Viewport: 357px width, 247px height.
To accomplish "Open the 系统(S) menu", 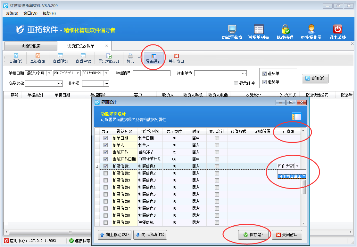I will (12, 13).
